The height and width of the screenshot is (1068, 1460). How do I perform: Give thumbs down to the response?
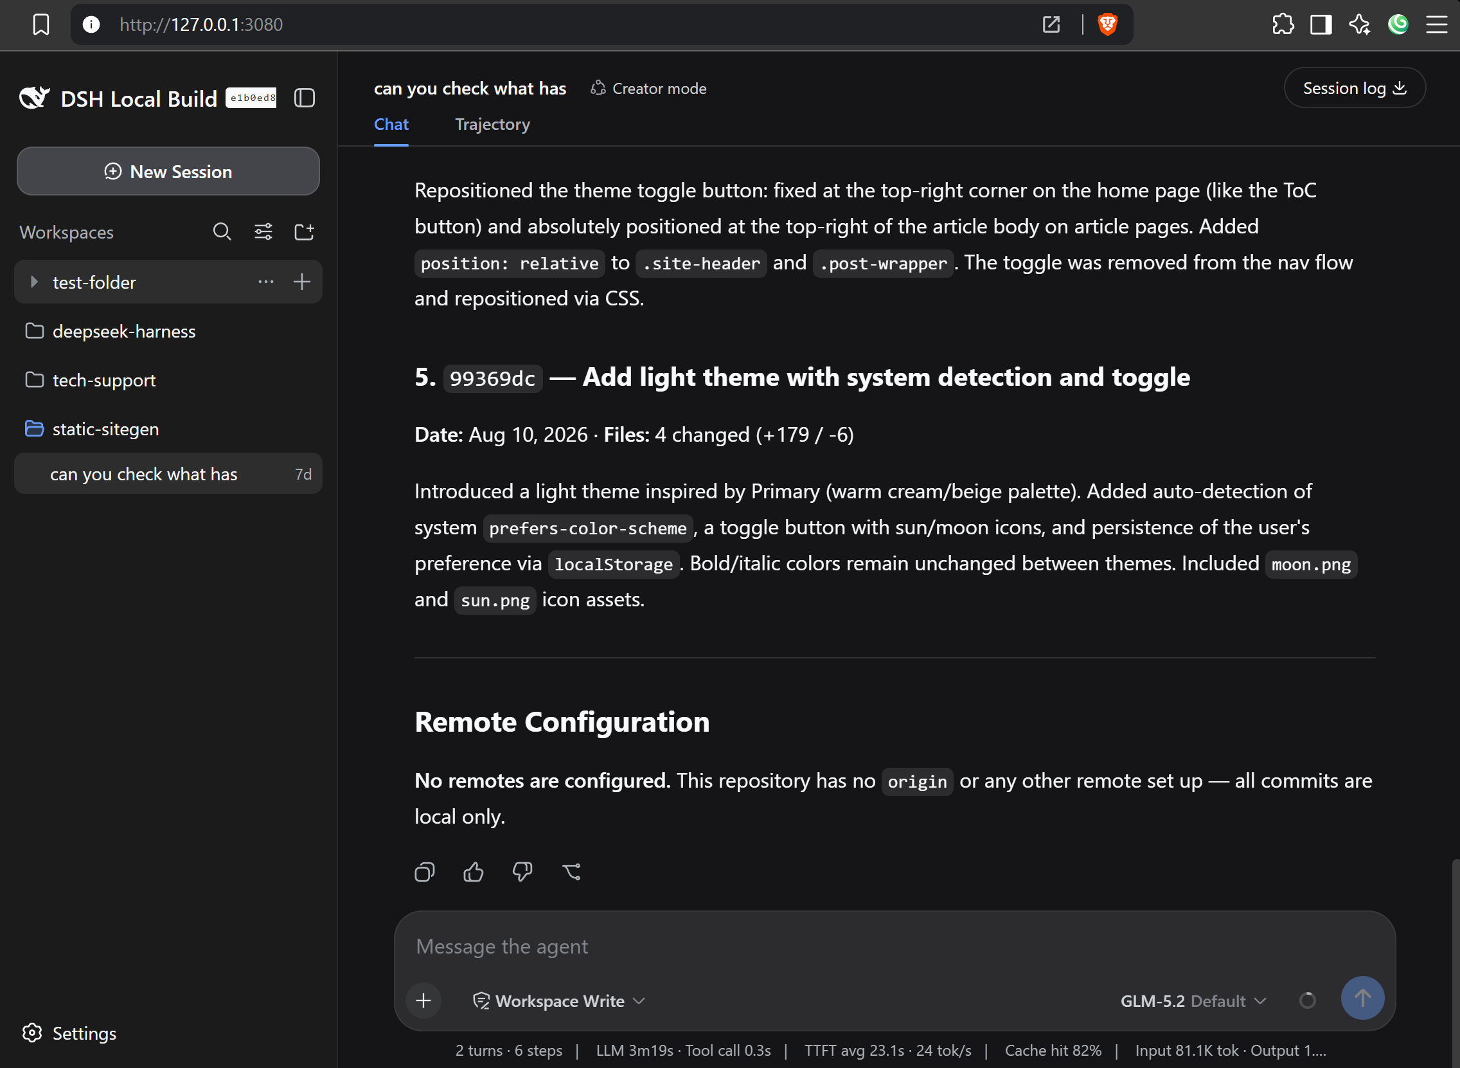pos(522,872)
